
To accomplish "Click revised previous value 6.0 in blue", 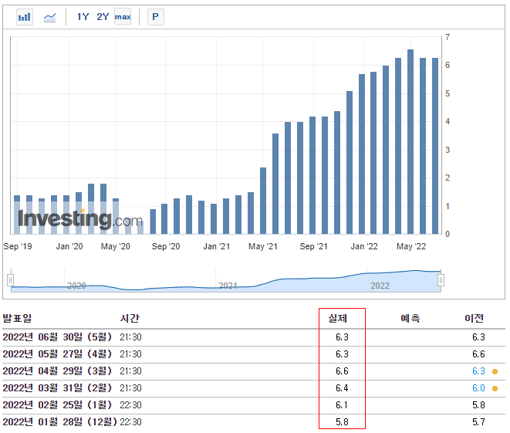I will (478, 388).
